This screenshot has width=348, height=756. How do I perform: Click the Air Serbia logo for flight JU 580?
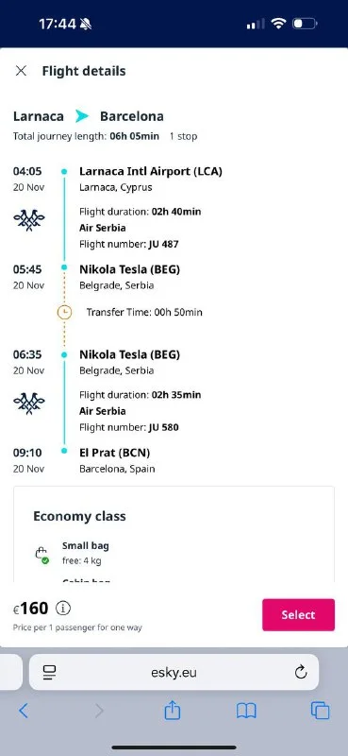point(29,404)
